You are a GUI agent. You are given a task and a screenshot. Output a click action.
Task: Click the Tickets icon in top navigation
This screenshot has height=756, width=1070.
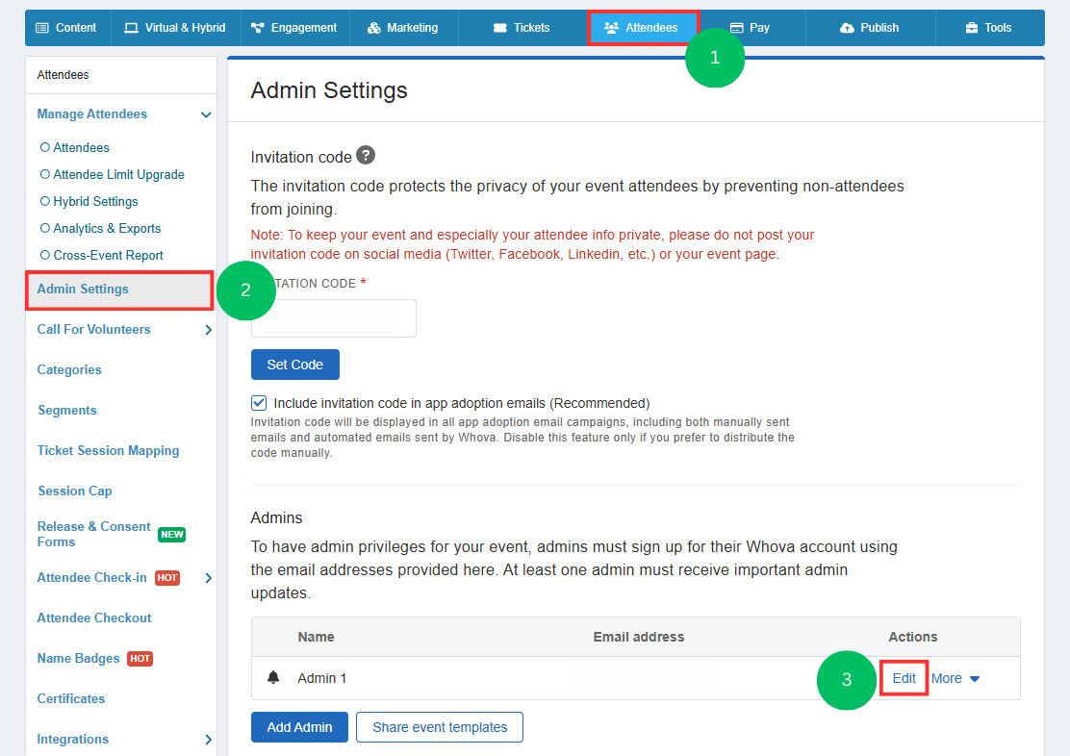coord(500,28)
